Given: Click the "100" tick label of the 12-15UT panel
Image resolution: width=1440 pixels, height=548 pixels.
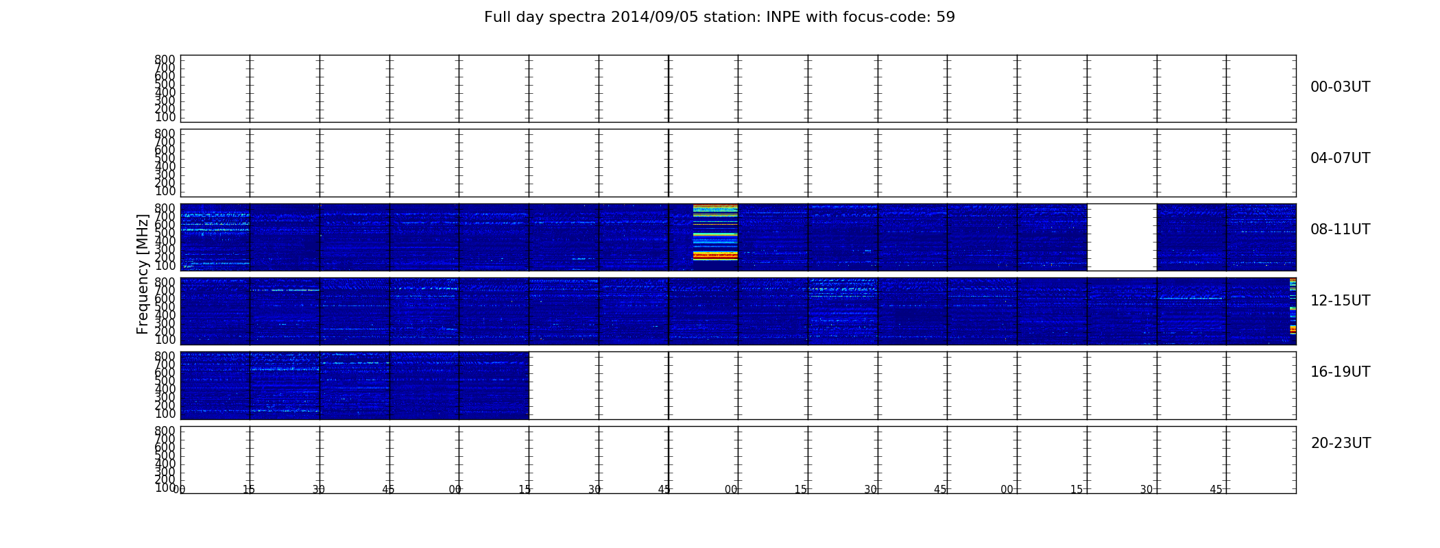Looking at the screenshot, I should point(165,340).
